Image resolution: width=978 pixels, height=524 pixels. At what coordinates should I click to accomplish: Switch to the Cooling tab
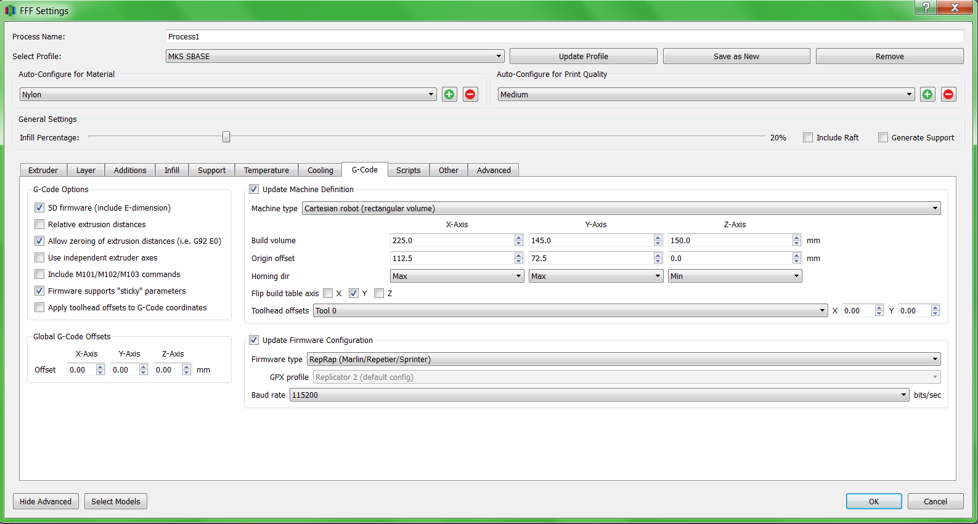[320, 170]
